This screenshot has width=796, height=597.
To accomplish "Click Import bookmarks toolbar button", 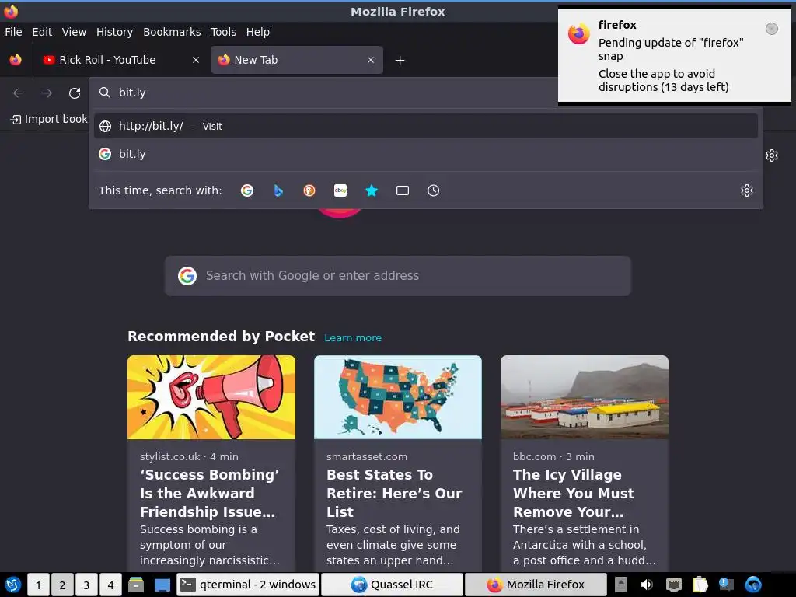I will point(49,119).
